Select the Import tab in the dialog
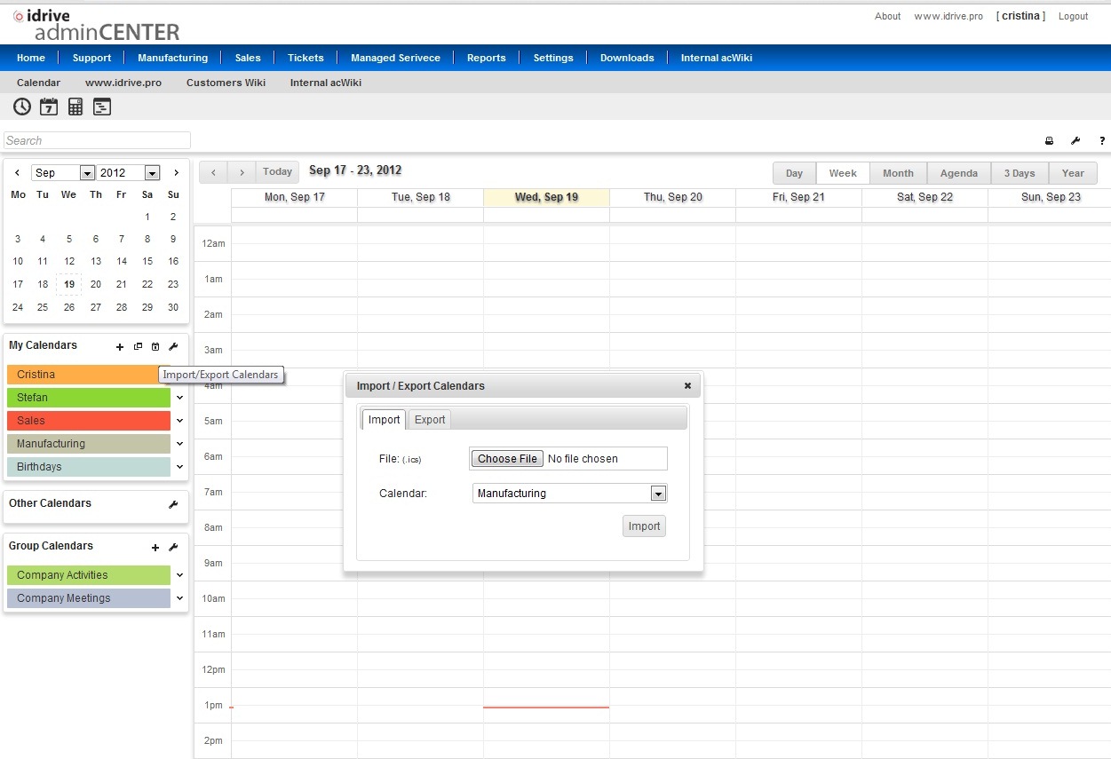The height and width of the screenshot is (759, 1111). [384, 420]
